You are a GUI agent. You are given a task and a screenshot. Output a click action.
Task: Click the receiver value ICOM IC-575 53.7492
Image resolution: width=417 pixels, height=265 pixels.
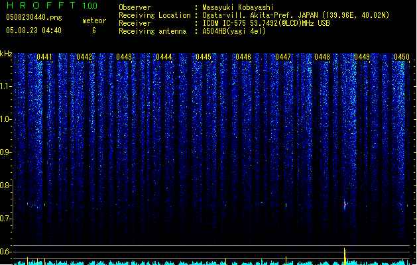tap(266, 23)
